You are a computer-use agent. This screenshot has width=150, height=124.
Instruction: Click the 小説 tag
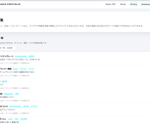pyautogui.click(x=16, y=119)
